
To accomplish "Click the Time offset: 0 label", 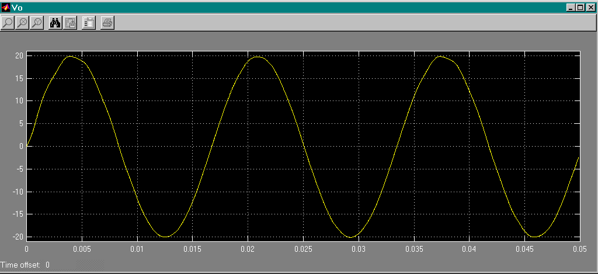I will click(x=25, y=265).
